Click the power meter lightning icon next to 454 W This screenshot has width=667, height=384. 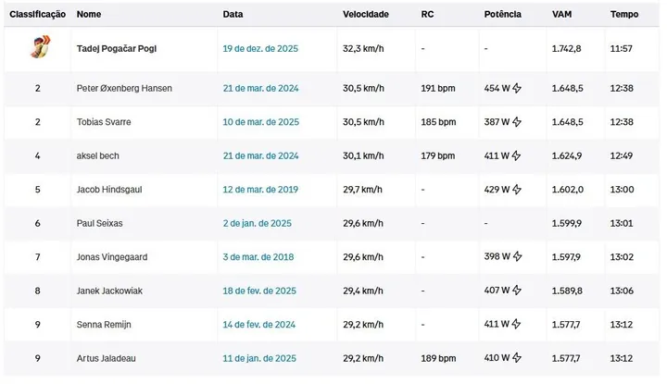click(517, 88)
